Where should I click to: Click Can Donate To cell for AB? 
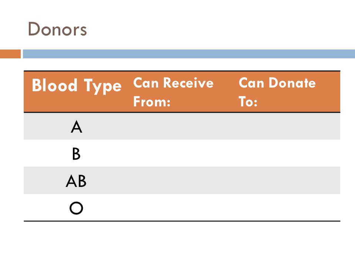tap(287, 181)
